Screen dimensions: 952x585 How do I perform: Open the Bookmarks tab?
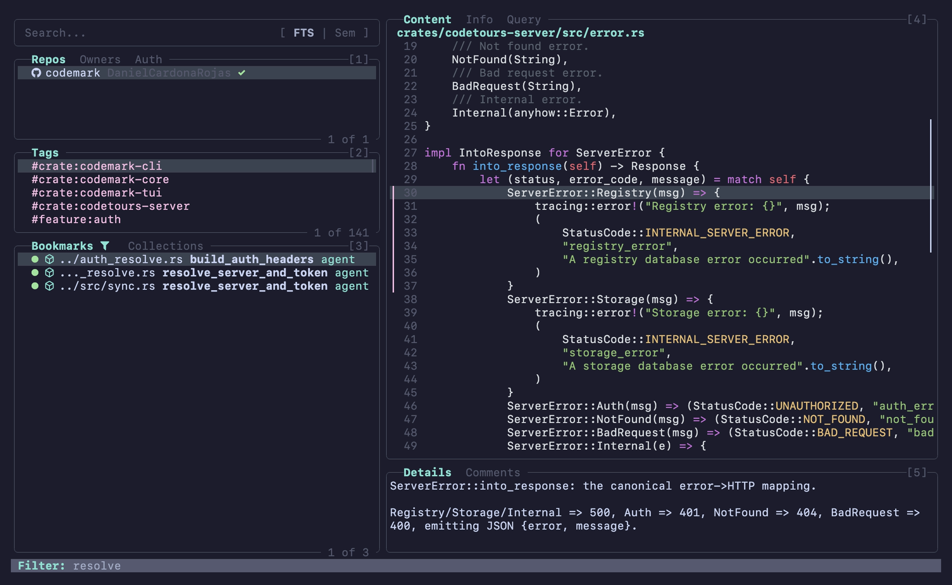click(x=62, y=246)
